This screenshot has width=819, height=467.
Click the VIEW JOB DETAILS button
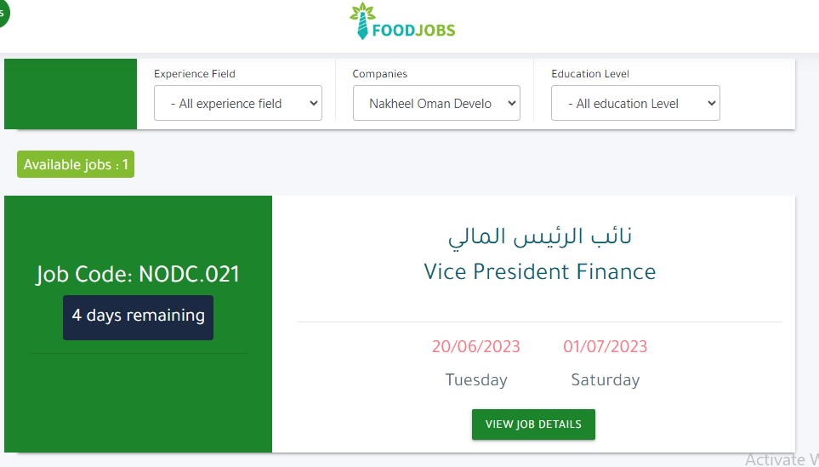coord(533,424)
